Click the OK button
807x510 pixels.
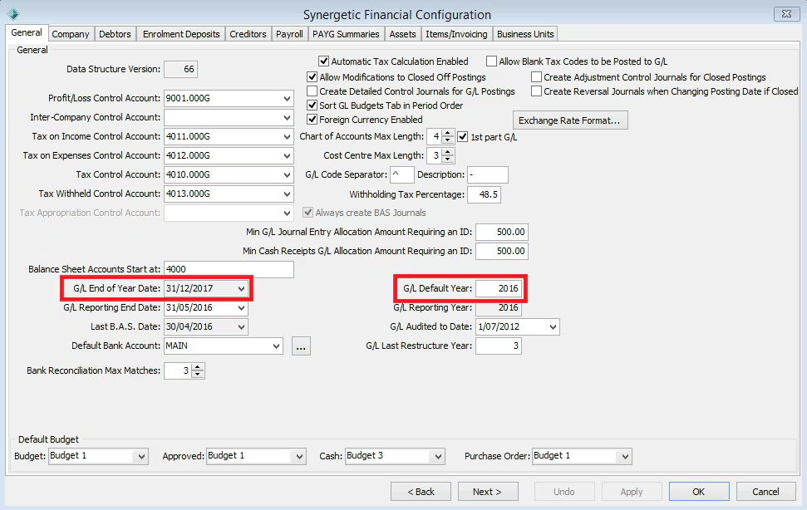pyautogui.click(x=699, y=492)
